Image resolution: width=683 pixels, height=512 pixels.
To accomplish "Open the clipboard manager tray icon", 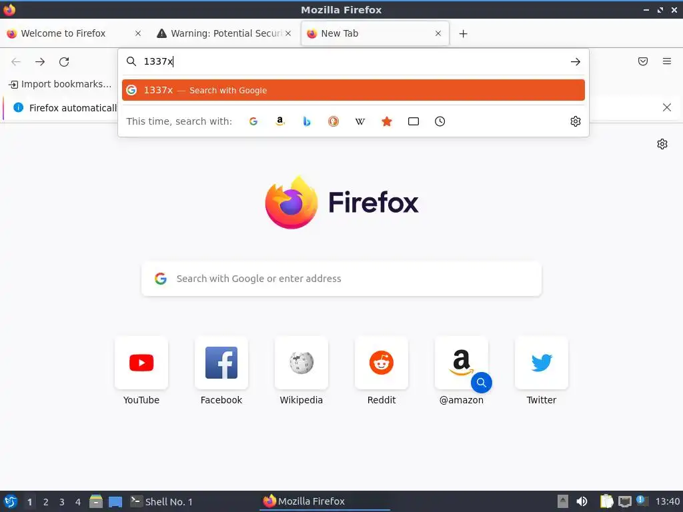I will point(606,501).
